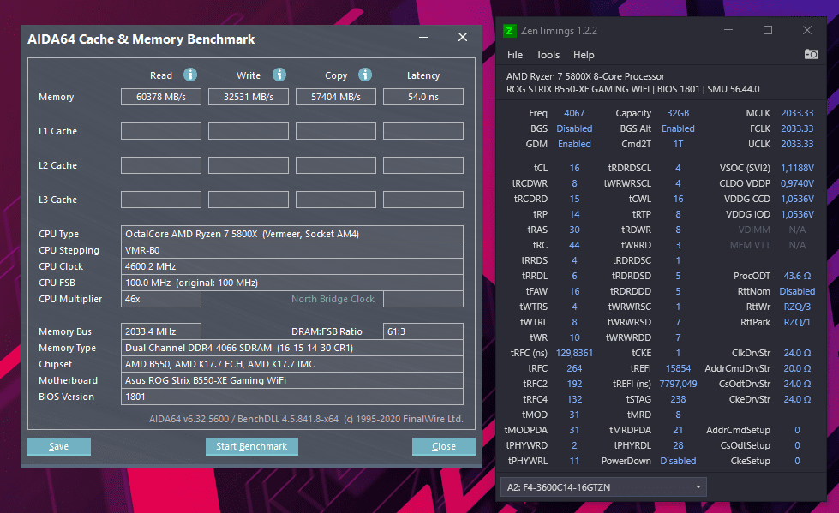Take a screenshot with the ZenTimings camera icon
The width and height of the screenshot is (839, 513).
tap(812, 54)
